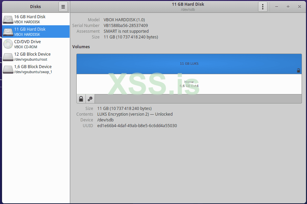Open additional partition options gears button
This screenshot has width=307, height=204.
coord(90,99)
